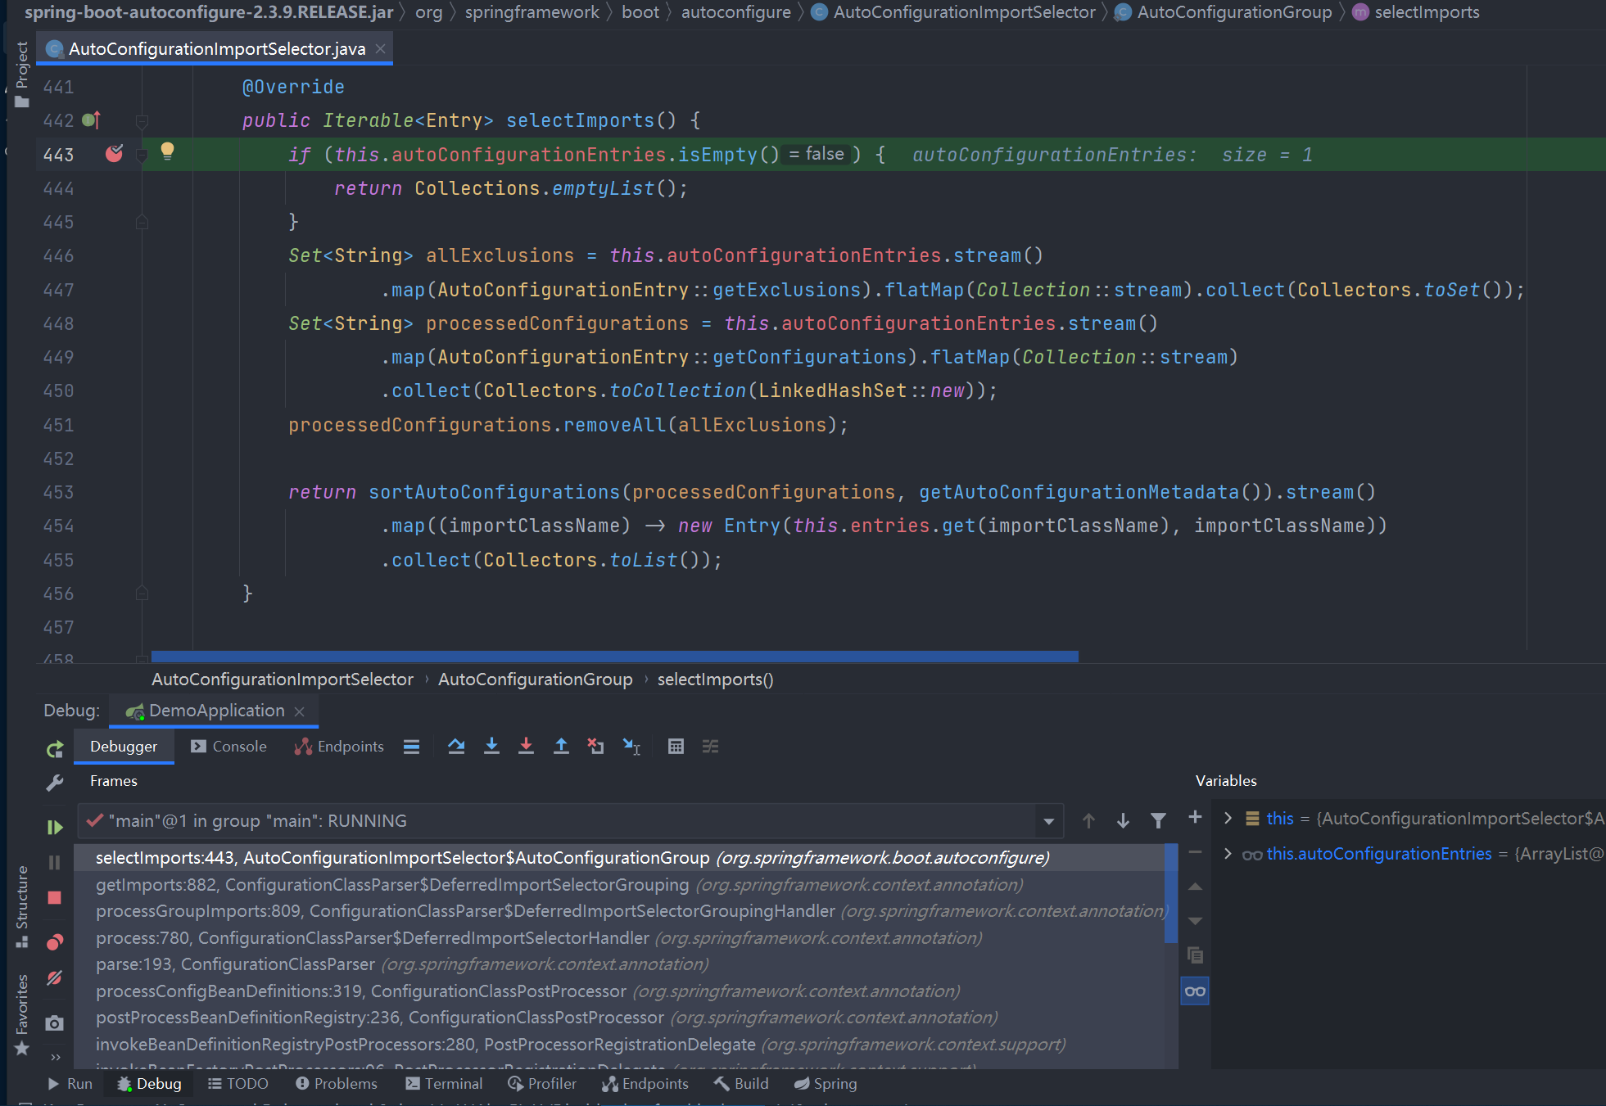The height and width of the screenshot is (1106, 1606).
Task: Click previous frame up arrow
Action: [1088, 821]
